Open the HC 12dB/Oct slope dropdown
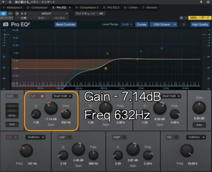212x172 pixels. point(196,137)
